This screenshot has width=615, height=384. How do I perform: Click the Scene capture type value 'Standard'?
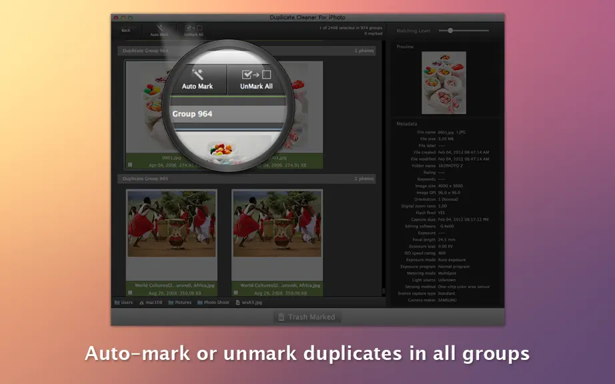(446, 293)
